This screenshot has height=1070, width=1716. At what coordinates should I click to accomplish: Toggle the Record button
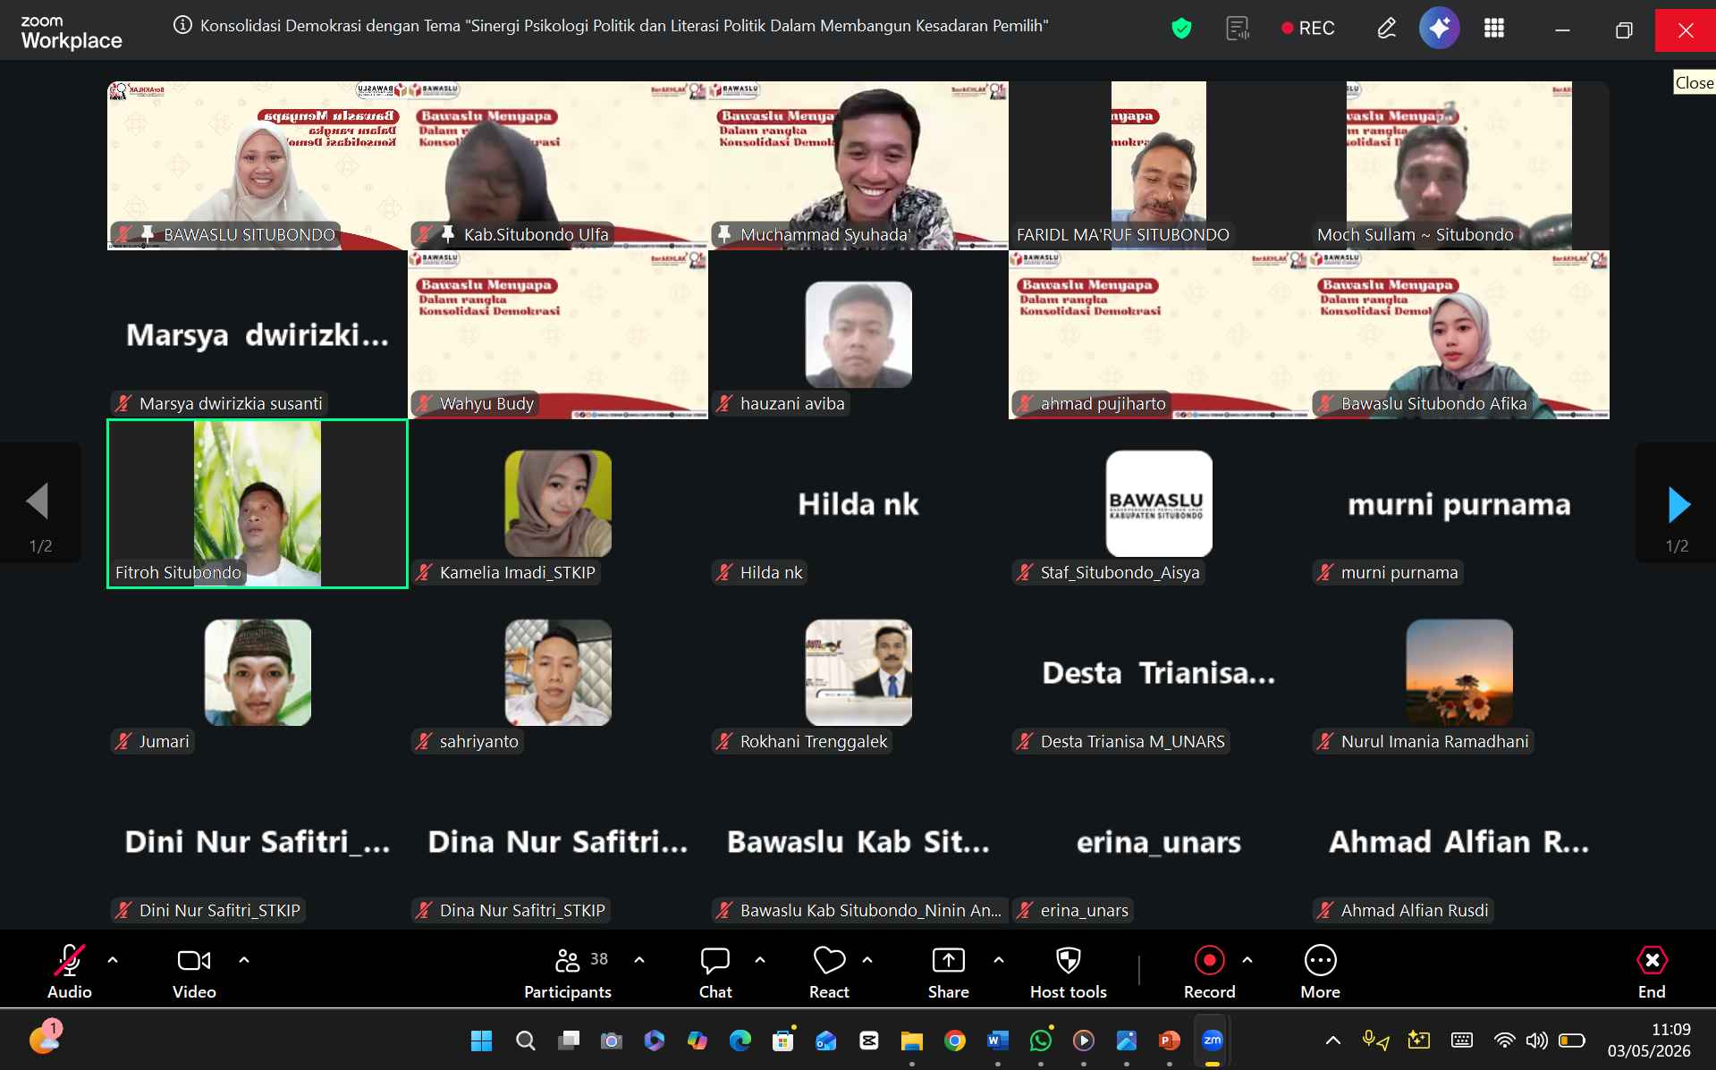click(x=1209, y=973)
